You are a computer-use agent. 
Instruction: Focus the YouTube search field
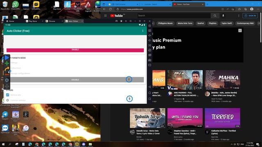point(174,16)
